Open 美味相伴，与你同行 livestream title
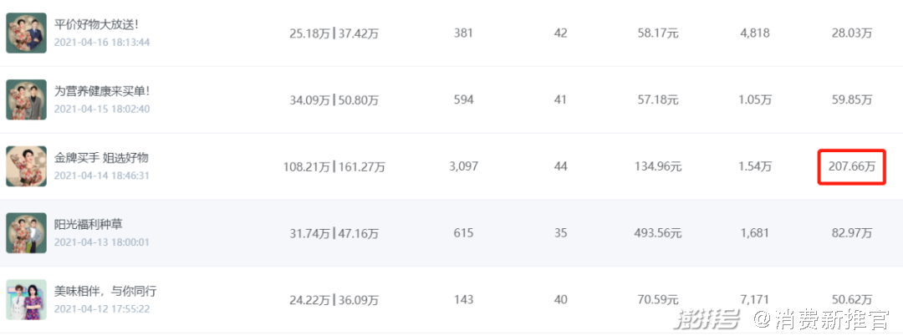 (105, 291)
